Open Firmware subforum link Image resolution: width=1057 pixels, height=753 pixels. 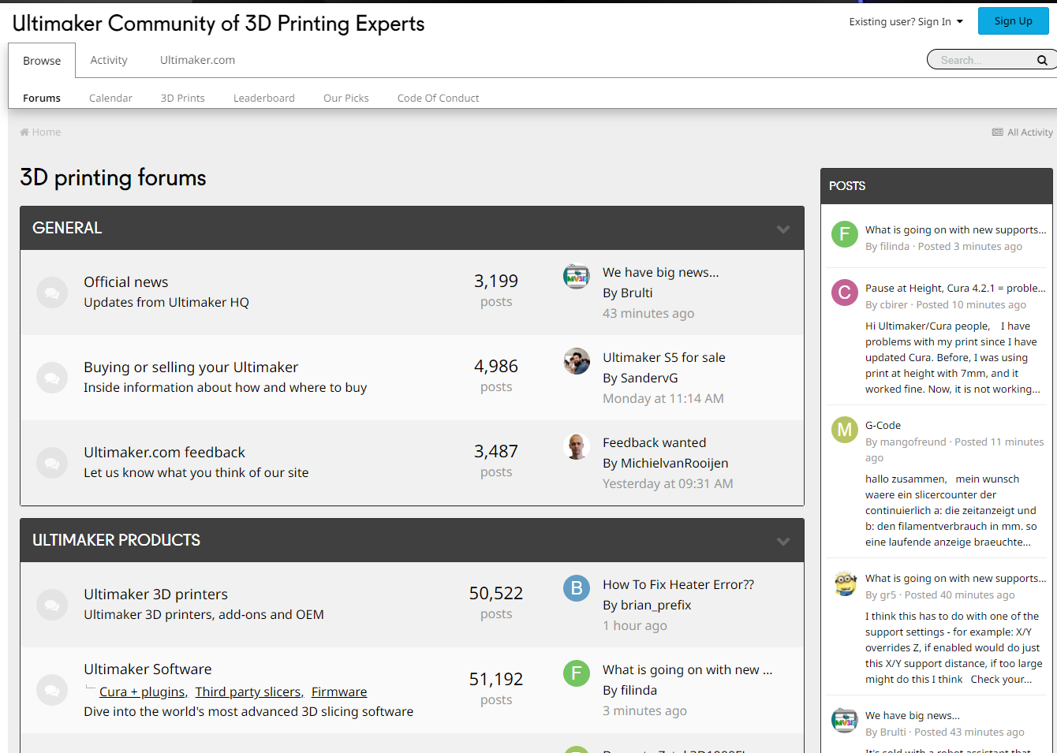coord(339,691)
